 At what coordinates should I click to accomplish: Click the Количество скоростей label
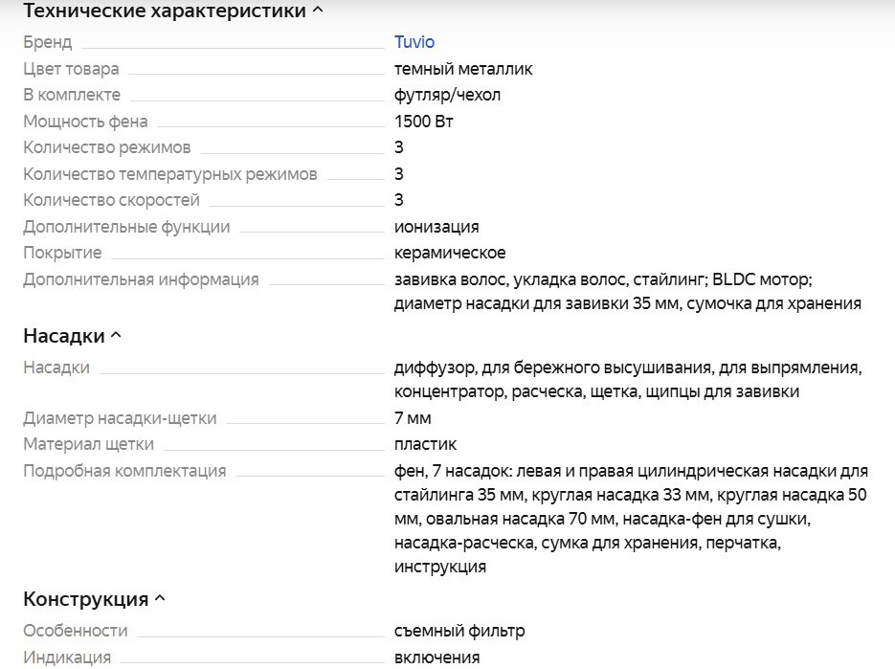(111, 200)
